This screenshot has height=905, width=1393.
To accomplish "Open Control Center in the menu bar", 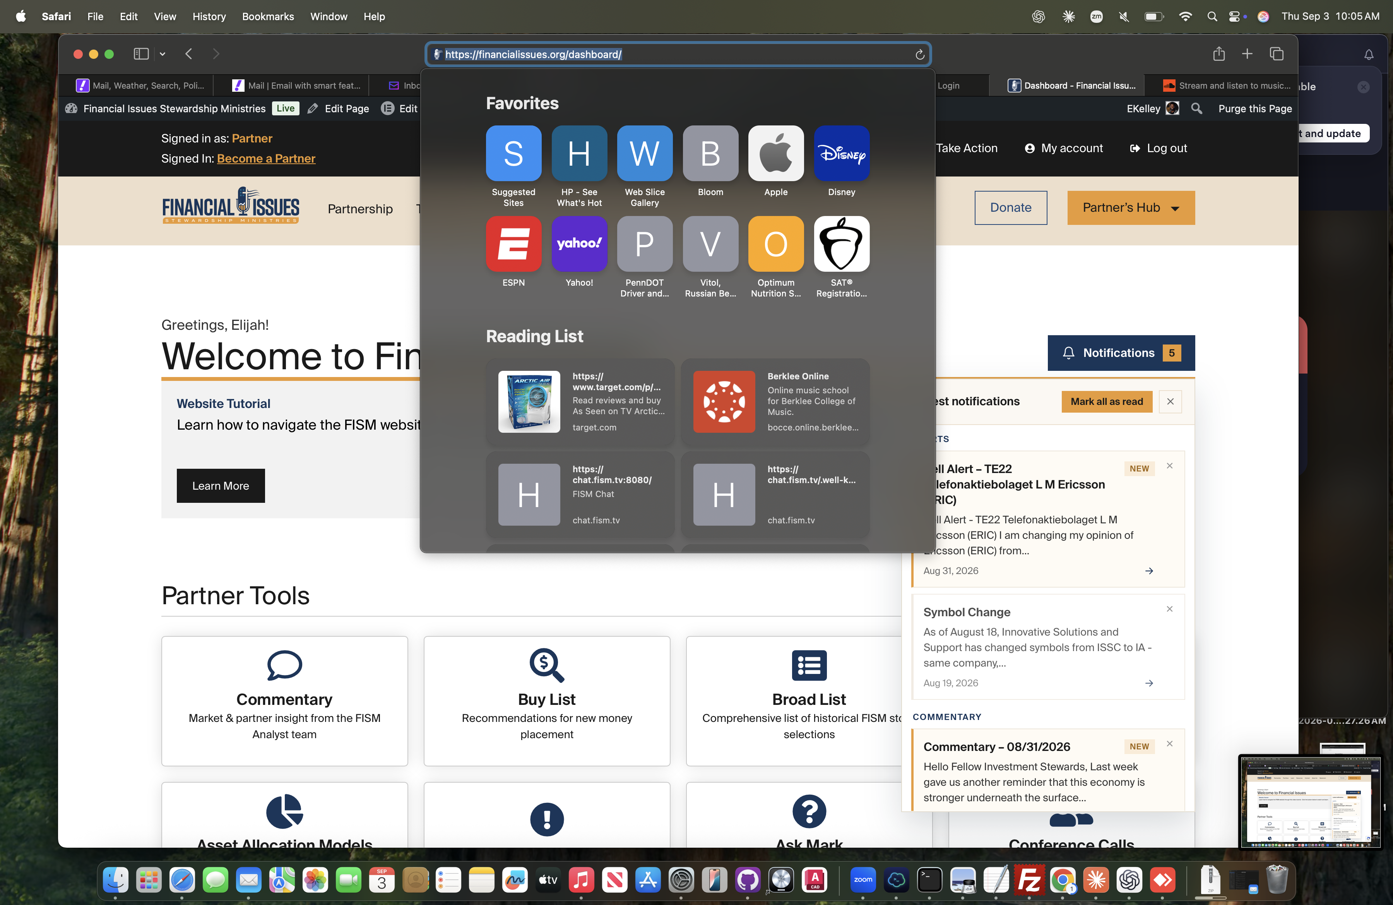I will [1234, 16].
